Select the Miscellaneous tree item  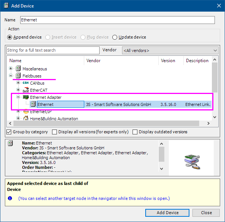point(35,69)
